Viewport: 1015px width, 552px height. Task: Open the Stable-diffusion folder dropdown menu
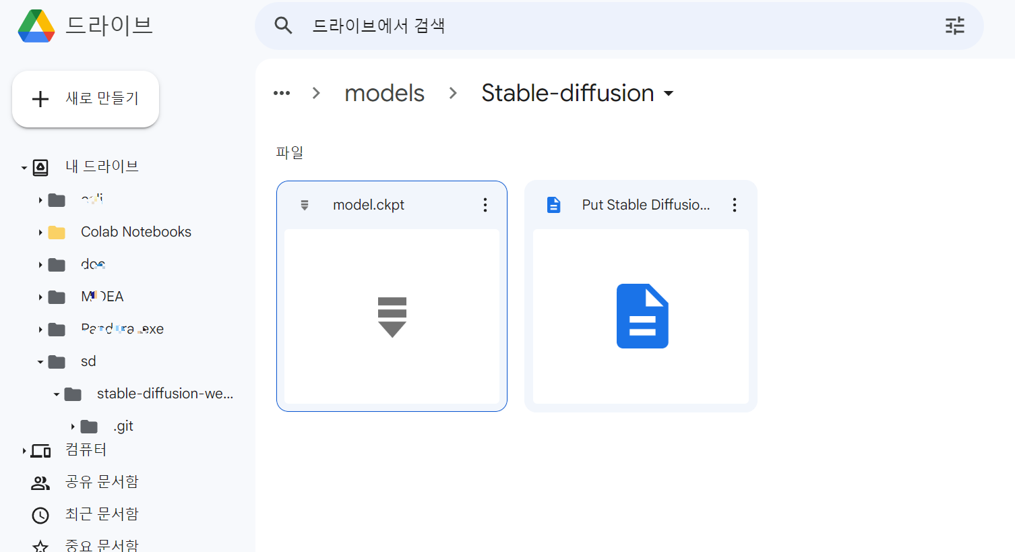[669, 93]
